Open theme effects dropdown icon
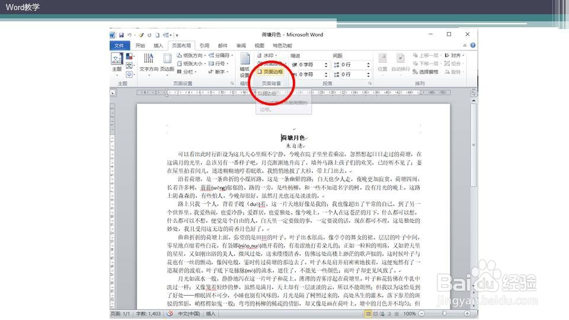Image resolution: width=569 pixels, height=320 pixels. coord(130,75)
